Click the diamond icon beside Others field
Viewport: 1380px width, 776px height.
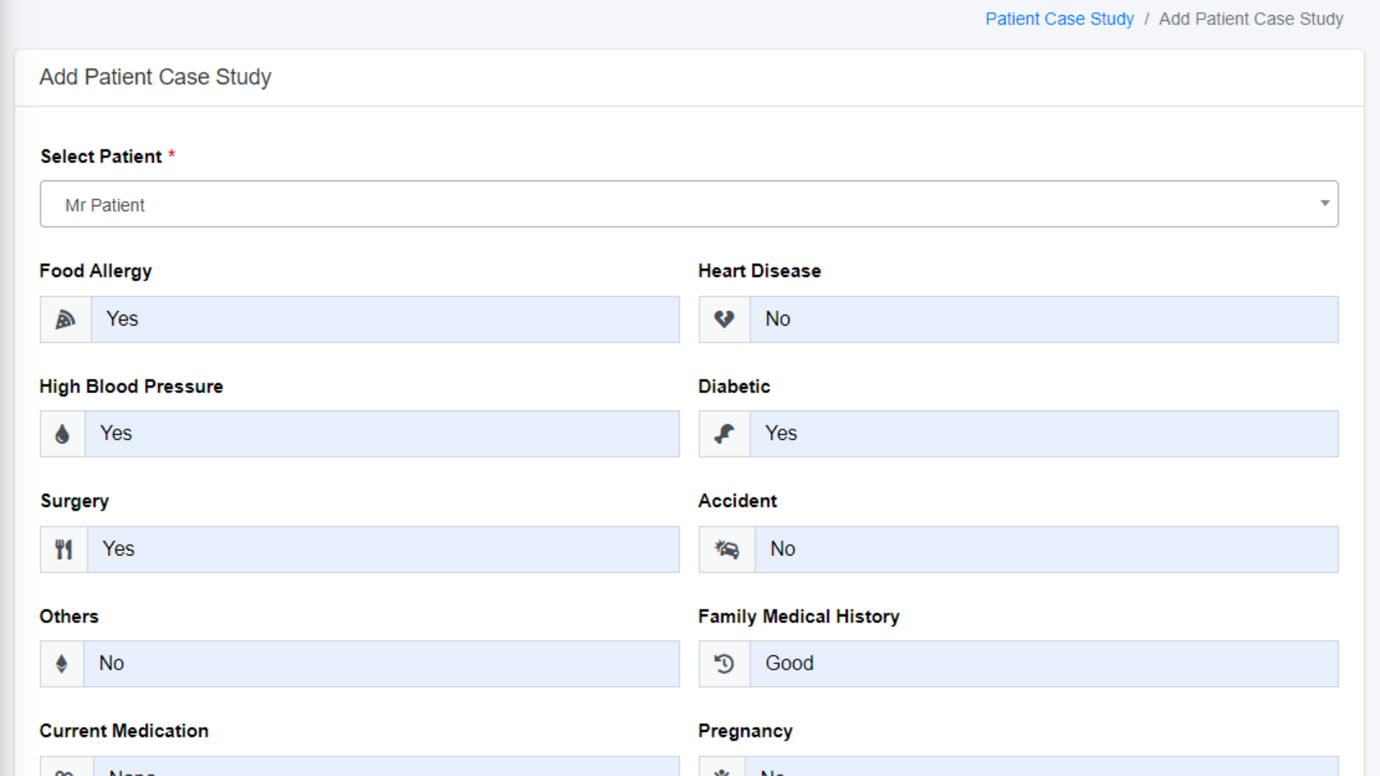tap(62, 664)
